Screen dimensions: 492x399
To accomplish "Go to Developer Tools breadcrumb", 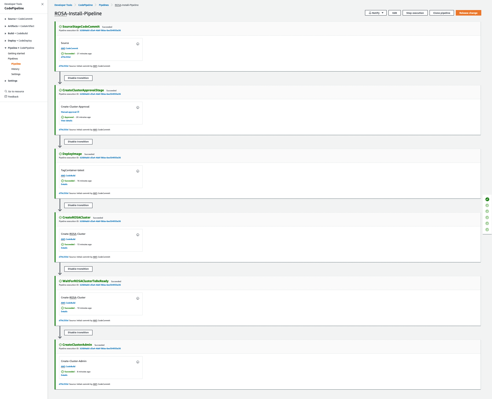I will pyautogui.click(x=63, y=5).
